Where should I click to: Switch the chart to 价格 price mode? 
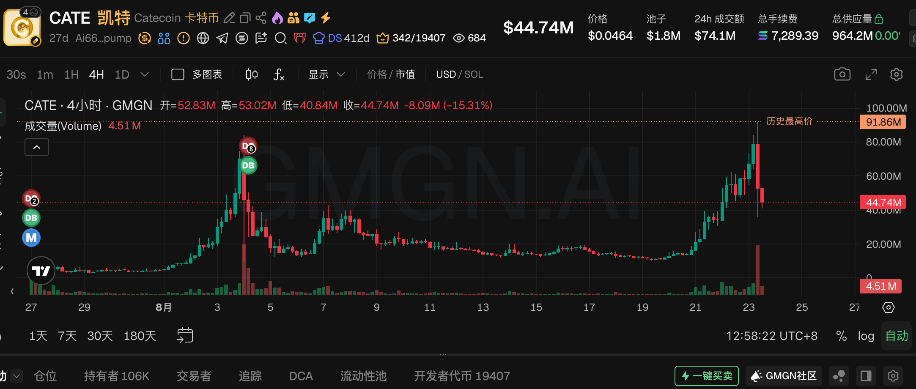[x=377, y=75]
